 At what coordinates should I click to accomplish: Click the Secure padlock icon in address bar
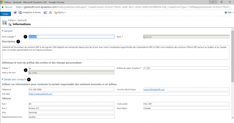[x=2, y=7]
